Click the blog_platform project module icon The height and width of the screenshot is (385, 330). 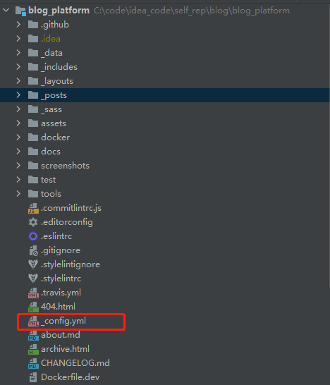pos(20,11)
